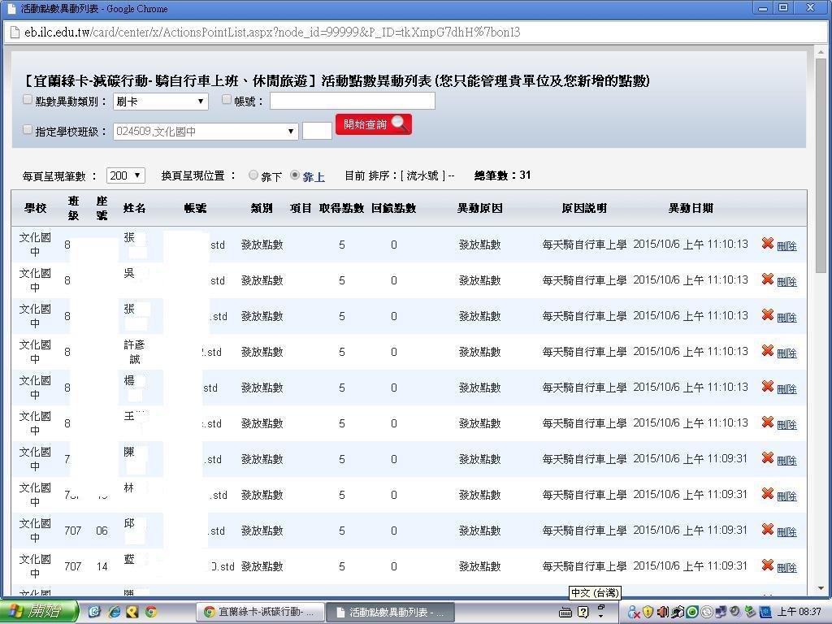Open the rows-per-page 200 dropdown
The width and height of the screenshot is (832, 624).
[126, 175]
